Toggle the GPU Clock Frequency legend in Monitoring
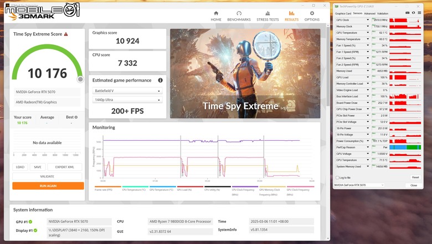 [x=300, y=191]
